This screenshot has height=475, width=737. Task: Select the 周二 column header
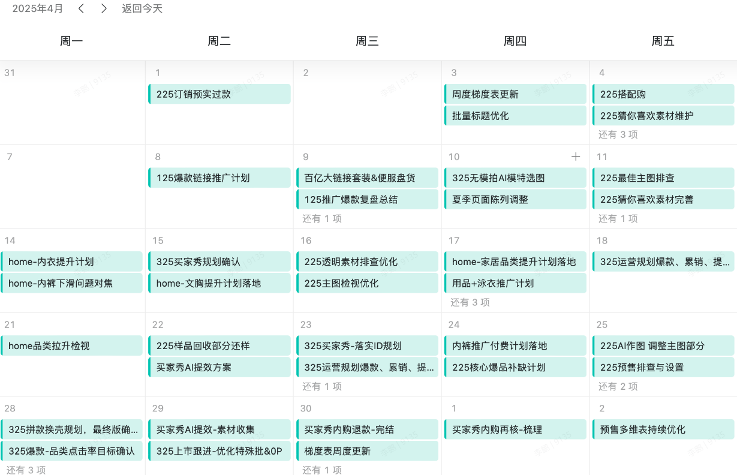tap(219, 41)
